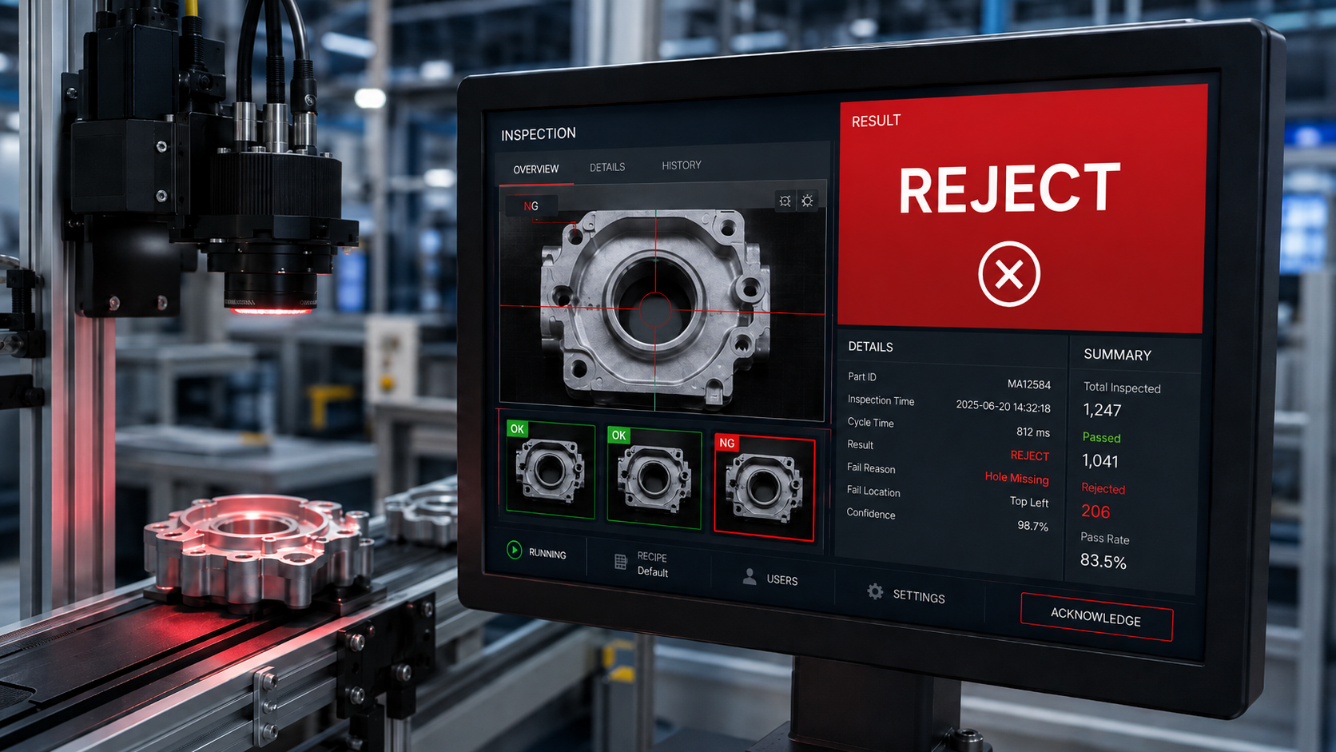This screenshot has height=752, width=1336.
Task: Click the focus target icon above the part image
Action: (x=785, y=201)
